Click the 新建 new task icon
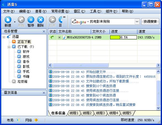The image size is (162, 125). 8,20
